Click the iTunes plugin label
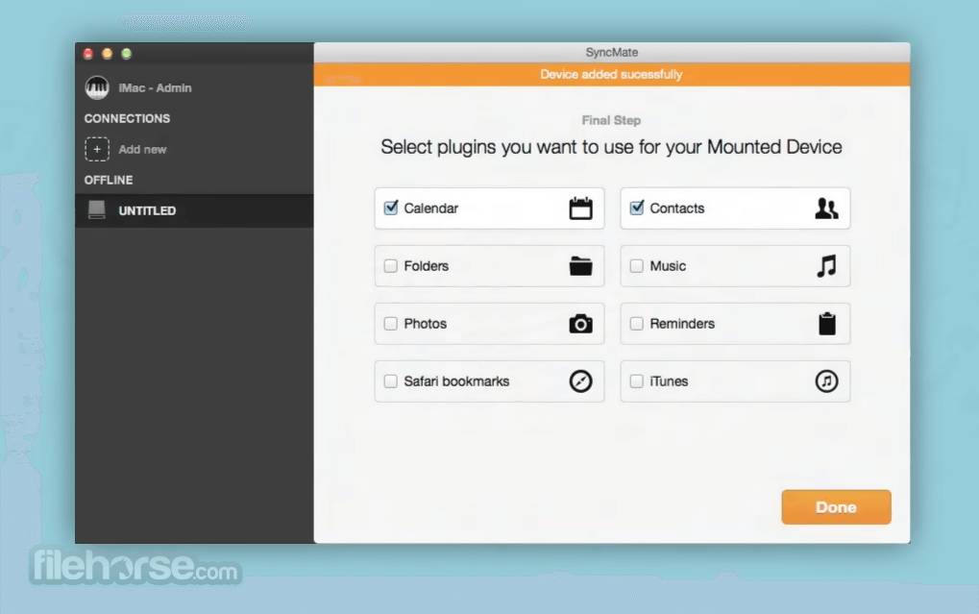This screenshot has width=979, height=614. tap(669, 381)
